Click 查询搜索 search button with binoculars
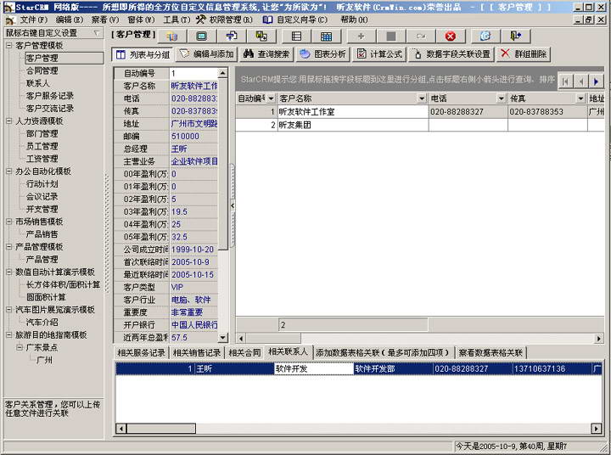This screenshot has height=455, width=611. (266, 54)
